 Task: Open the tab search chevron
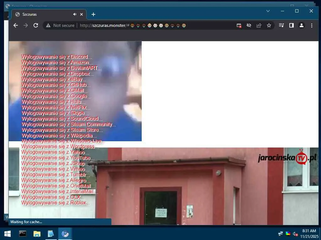pos(268,11)
